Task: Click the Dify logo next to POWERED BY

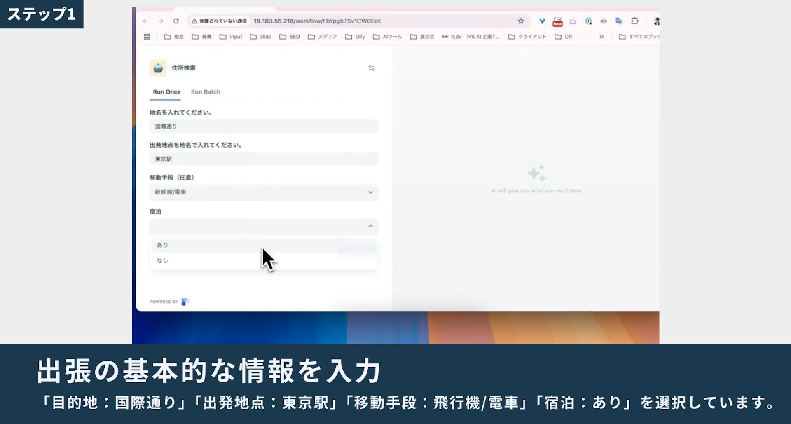Action: (x=185, y=301)
